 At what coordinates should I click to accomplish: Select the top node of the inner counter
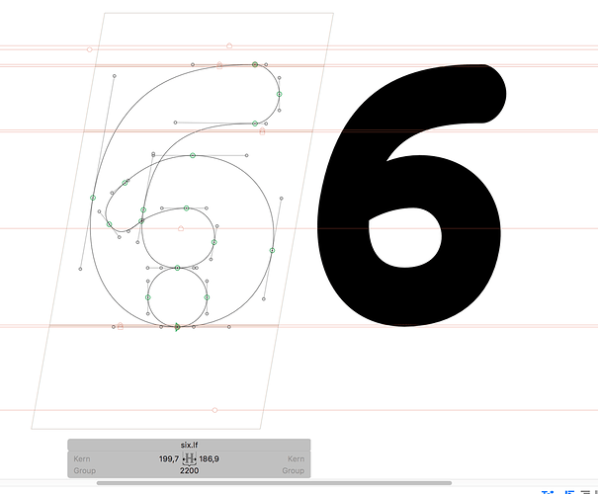[186, 208]
